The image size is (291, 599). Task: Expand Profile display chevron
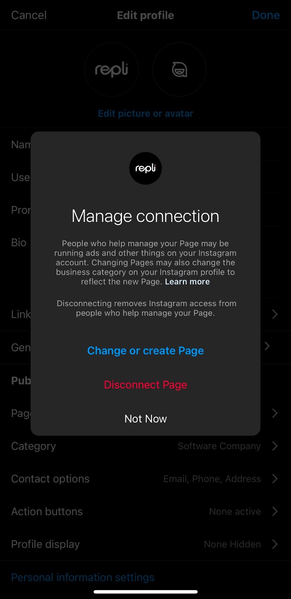pos(275,544)
